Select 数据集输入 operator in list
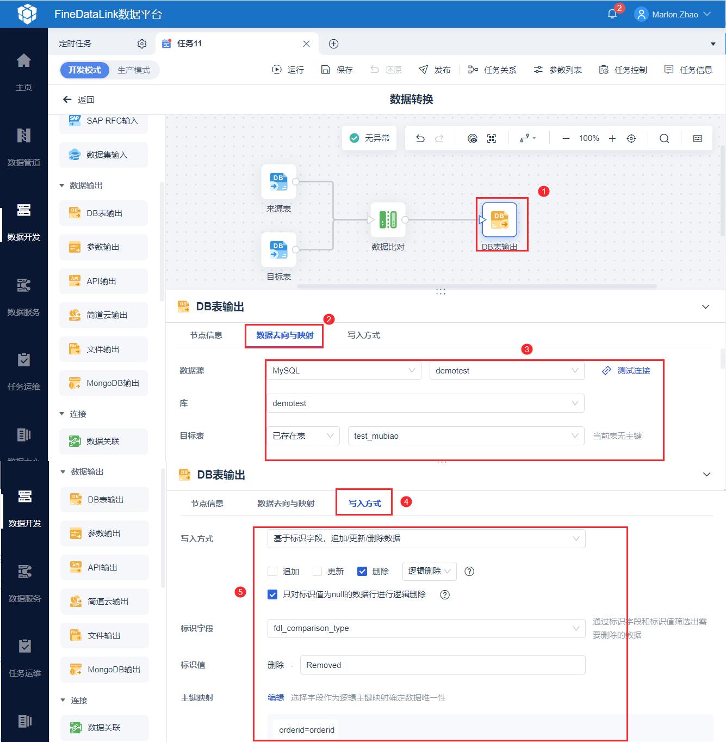 click(103, 155)
